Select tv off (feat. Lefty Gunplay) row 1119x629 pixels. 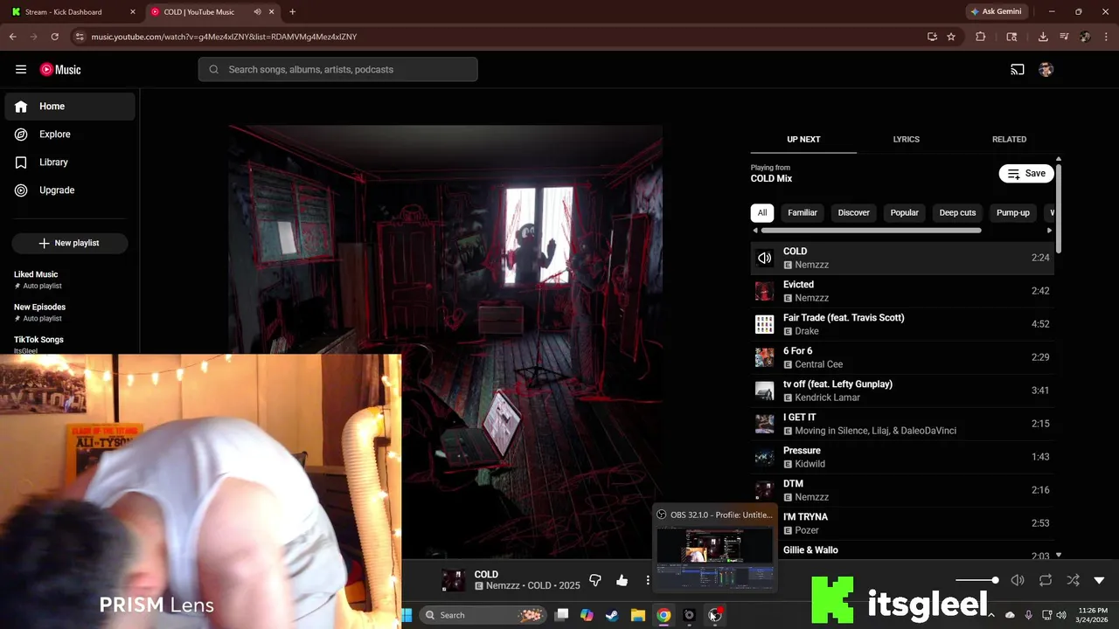pos(902,391)
